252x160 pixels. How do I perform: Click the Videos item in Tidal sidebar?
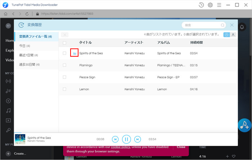(x=10, y=60)
